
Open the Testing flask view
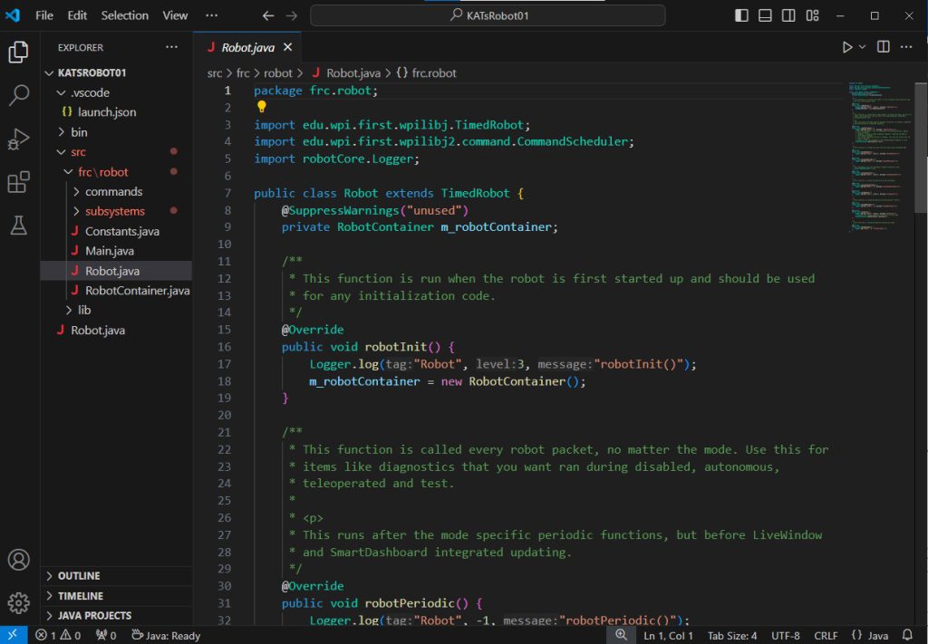click(18, 226)
